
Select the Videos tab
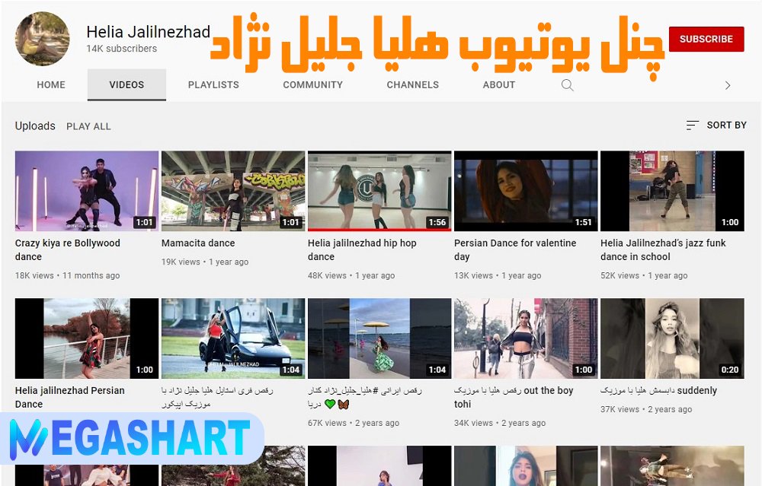pos(126,85)
